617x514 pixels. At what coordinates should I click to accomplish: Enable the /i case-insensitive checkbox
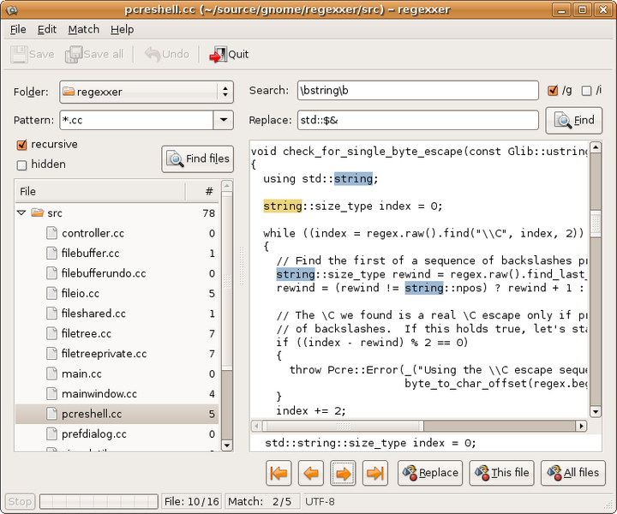[x=586, y=91]
